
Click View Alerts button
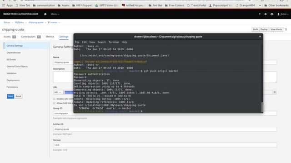coord(276,29)
